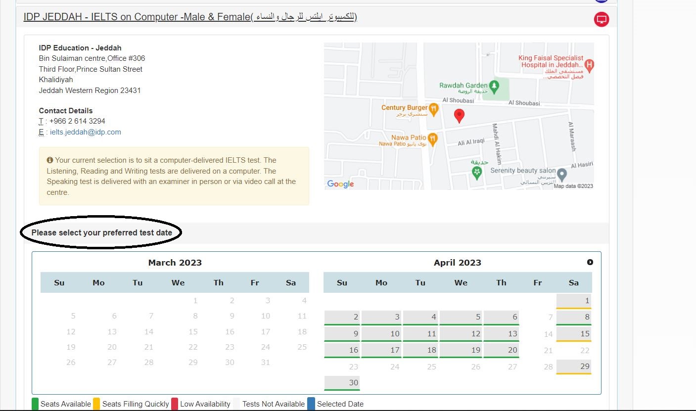Click the Serenity beauty salon marker

pyautogui.click(x=561, y=175)
